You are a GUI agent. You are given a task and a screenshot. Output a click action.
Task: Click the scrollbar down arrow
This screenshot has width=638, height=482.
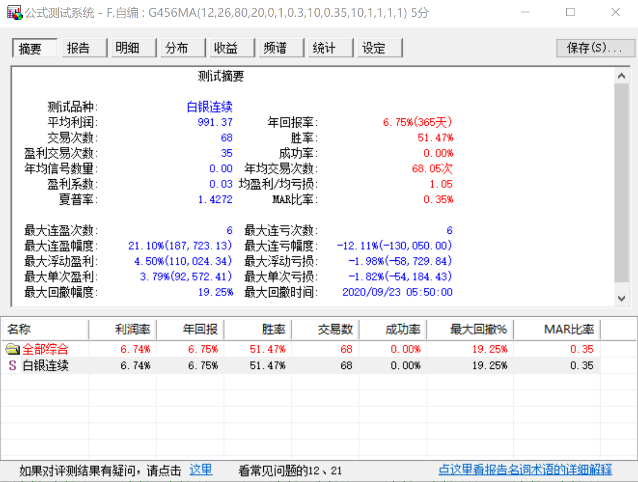621,298
